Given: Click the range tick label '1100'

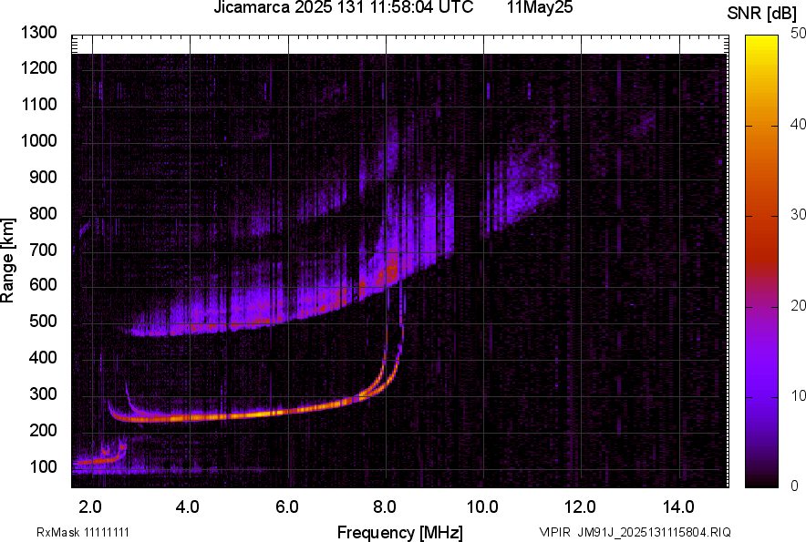Looking at the screenshot, I should pos(39,104).
